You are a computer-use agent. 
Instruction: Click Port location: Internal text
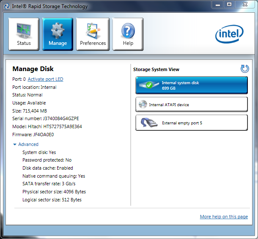(x=34, y=87)
